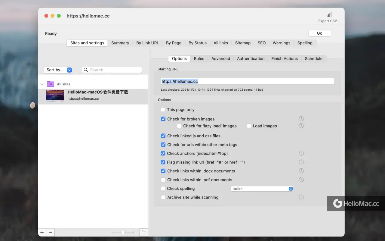Viewport: 385px width, 241px height.
Task: Select the Sites and settings tab
Action: pos(87,43)
